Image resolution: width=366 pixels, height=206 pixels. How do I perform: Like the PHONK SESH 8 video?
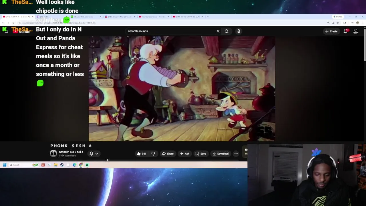[x=142, y=154]
